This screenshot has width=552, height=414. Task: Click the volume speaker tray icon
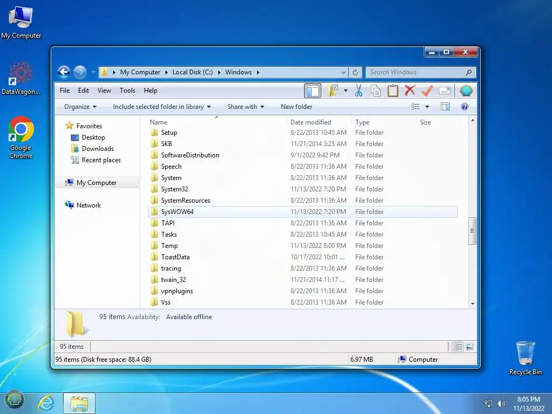501,404
